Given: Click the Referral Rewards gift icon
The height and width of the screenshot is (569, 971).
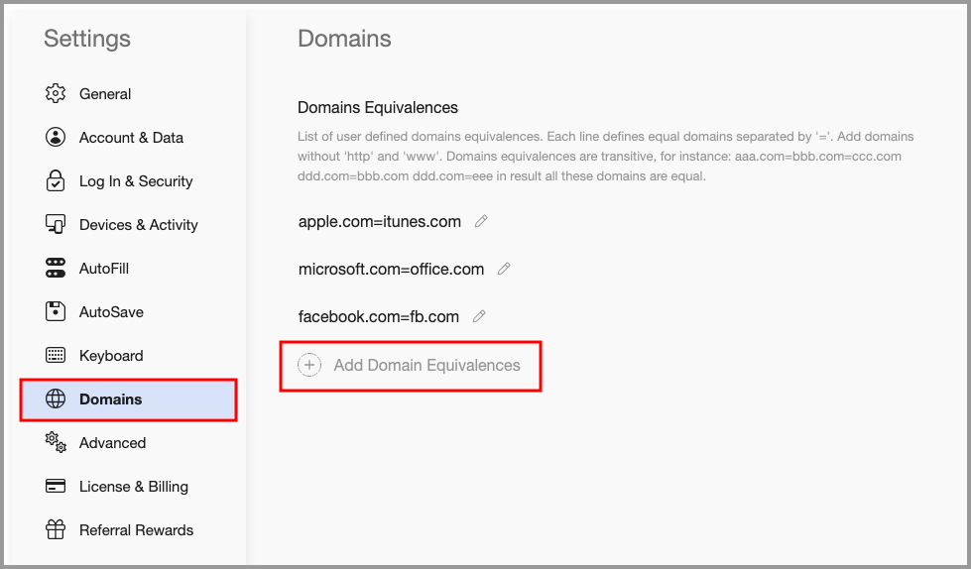Looking at the screenshot, I should tap(56, 529).
